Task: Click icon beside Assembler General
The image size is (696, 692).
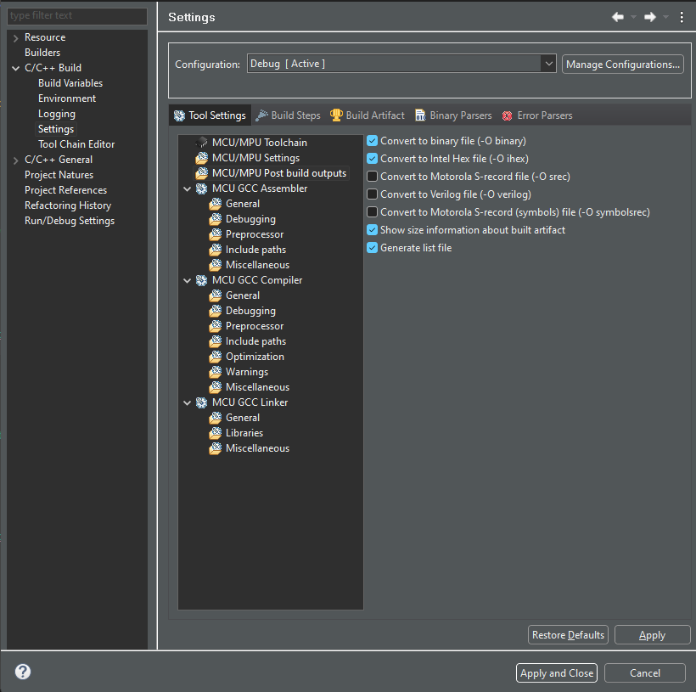Action: pyautogui.click(x=216, y=204)
